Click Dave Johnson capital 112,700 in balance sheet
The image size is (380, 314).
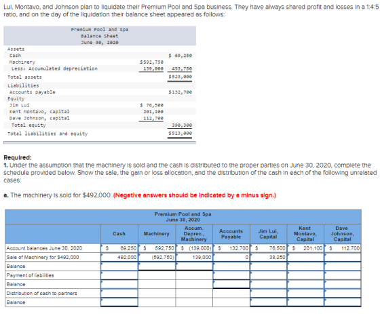[153, 118]
